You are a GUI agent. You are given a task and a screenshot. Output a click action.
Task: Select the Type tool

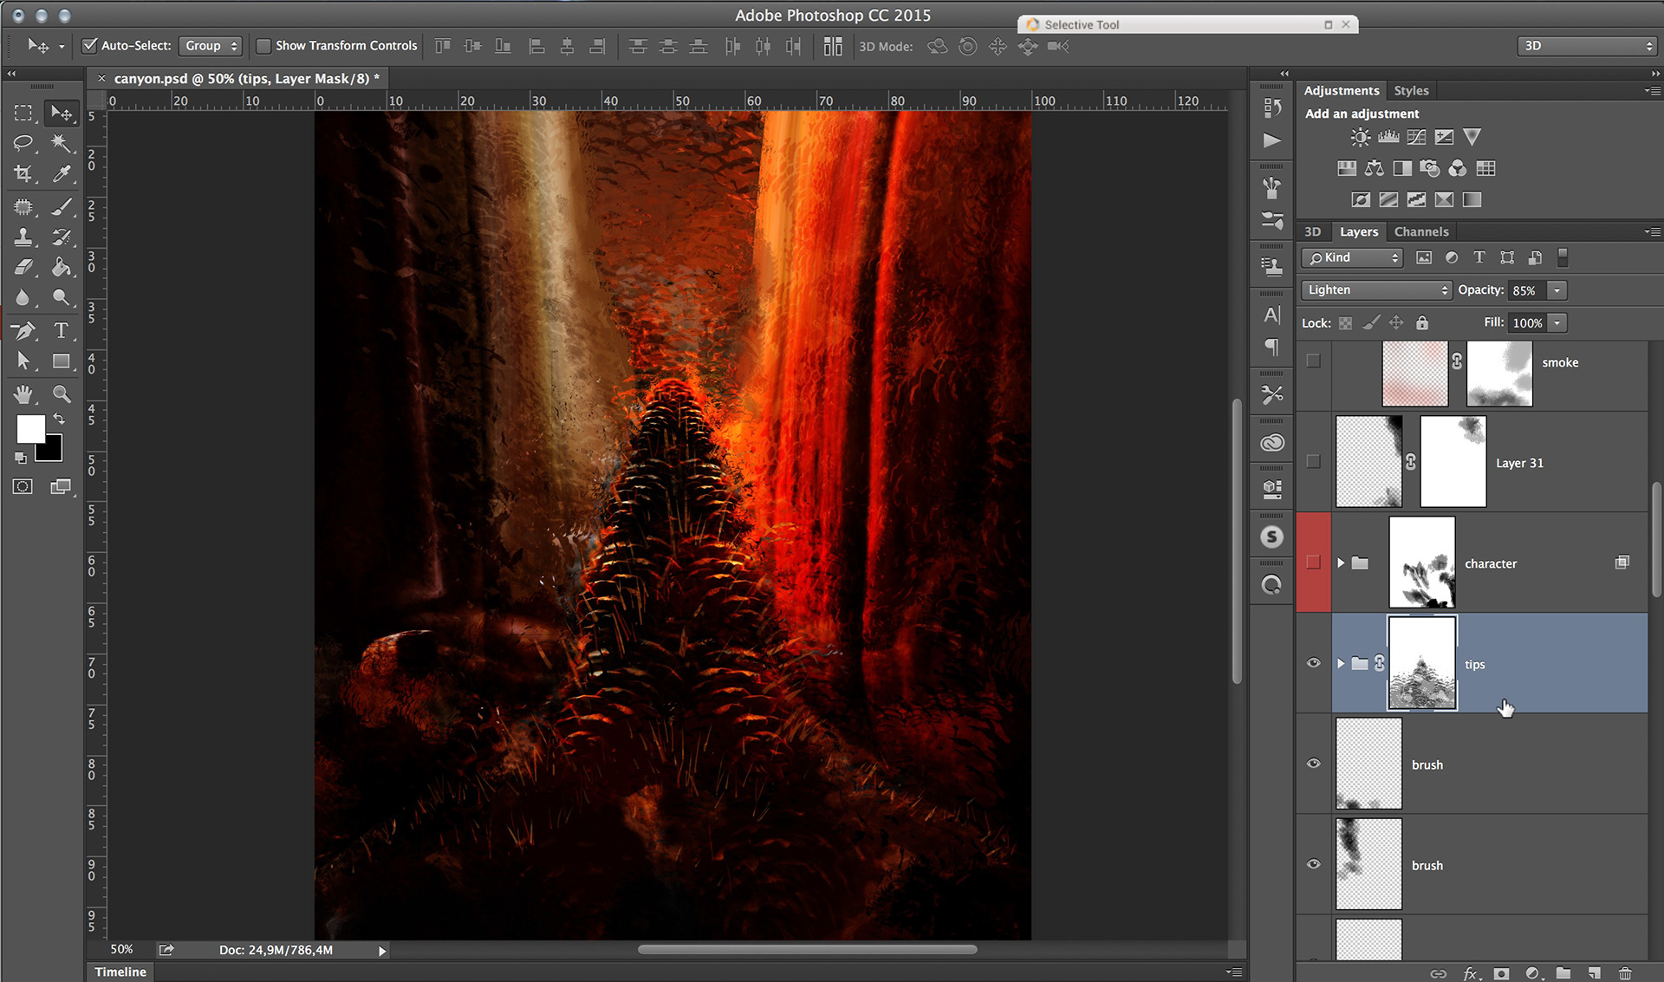tap(61, 330)
